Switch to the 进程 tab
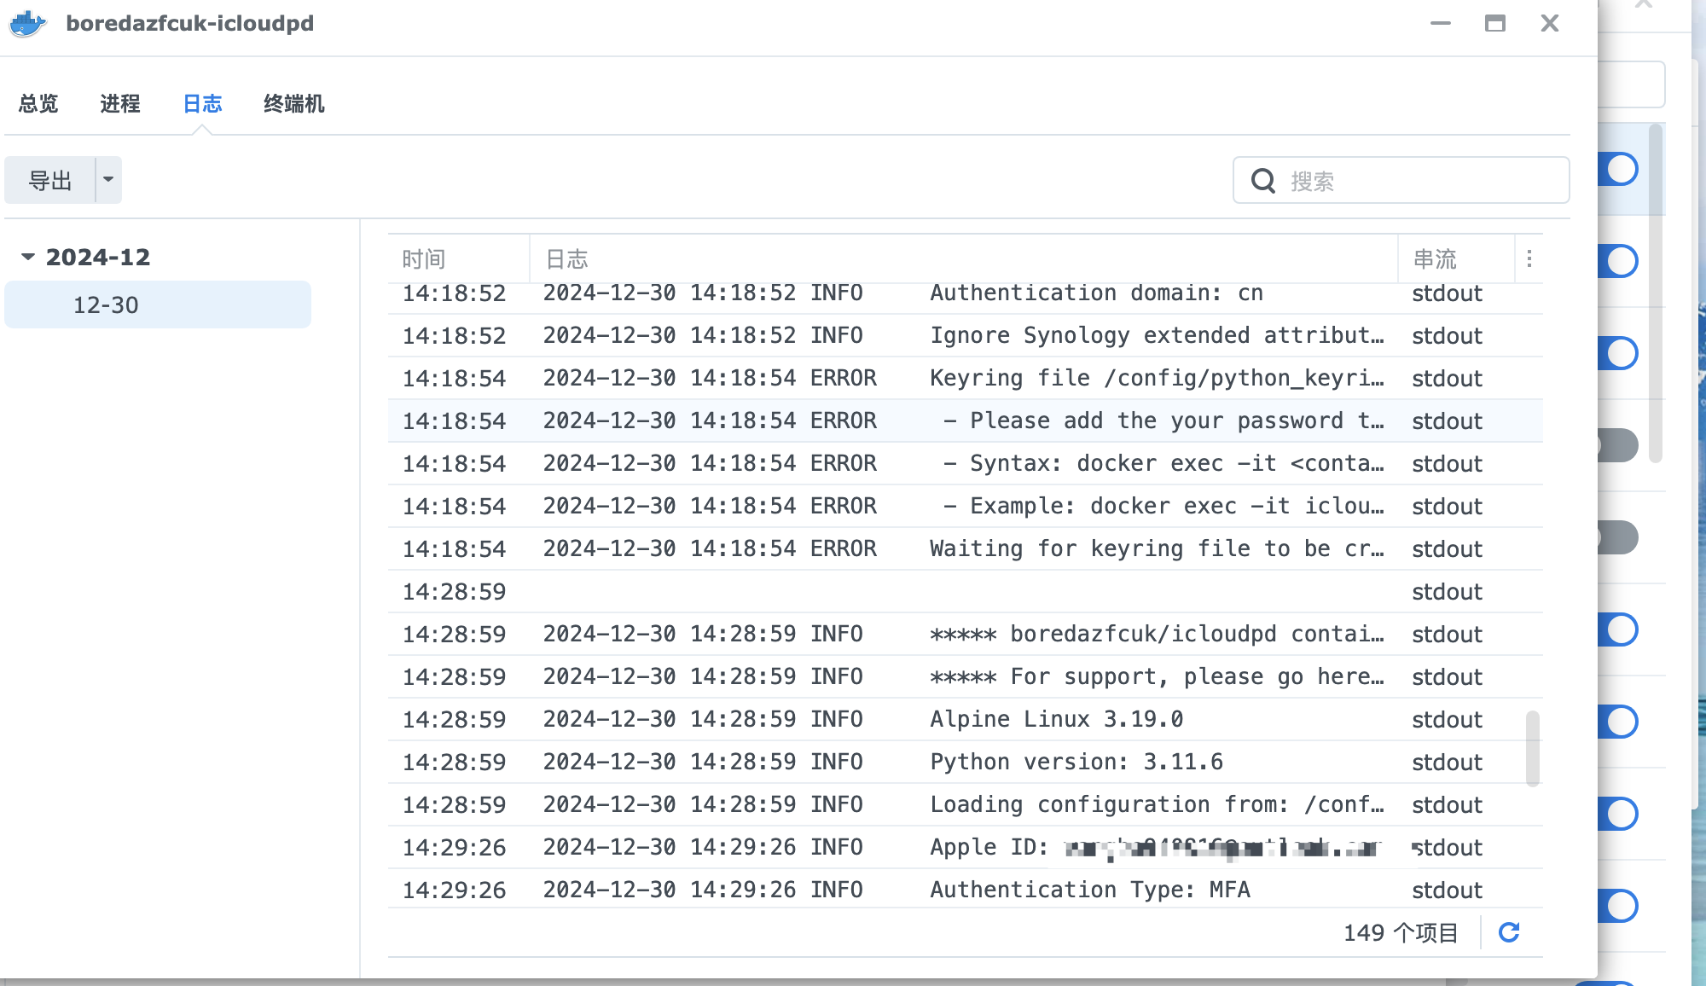The image size is (1706, 986). coord(120,104)
